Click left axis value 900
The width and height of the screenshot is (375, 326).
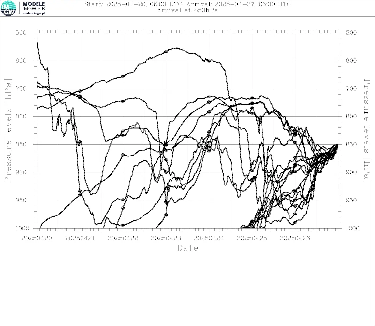tap(21, 172)
